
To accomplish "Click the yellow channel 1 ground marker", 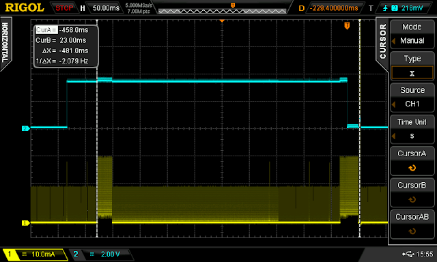I will coord(26,222).
